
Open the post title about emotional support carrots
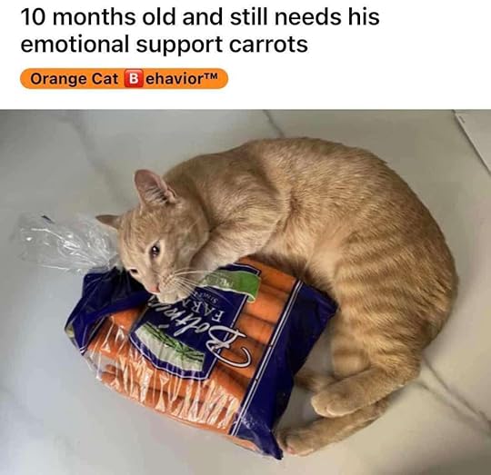200,30
